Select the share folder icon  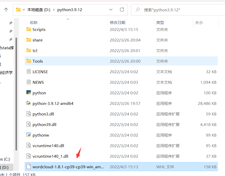tap(29, 40)
